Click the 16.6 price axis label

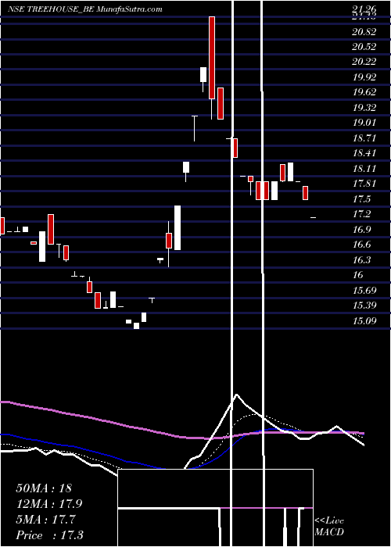point(361,244)
